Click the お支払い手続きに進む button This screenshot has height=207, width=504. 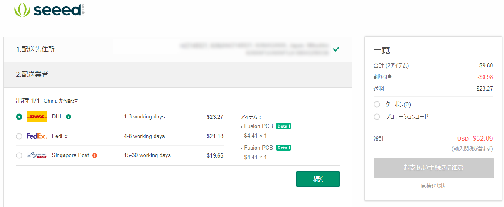pos(433,168)
